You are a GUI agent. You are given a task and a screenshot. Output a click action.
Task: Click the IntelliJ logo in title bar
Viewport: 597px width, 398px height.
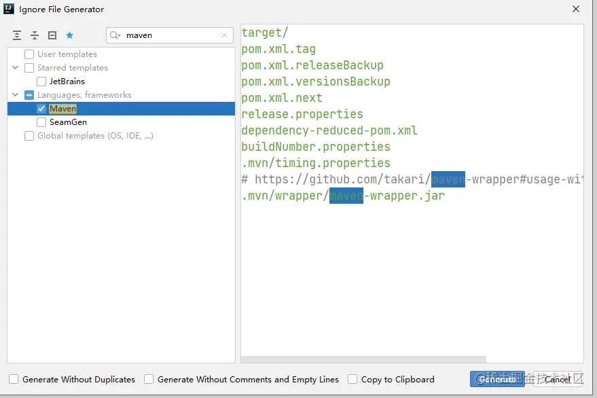click(10, 10)
